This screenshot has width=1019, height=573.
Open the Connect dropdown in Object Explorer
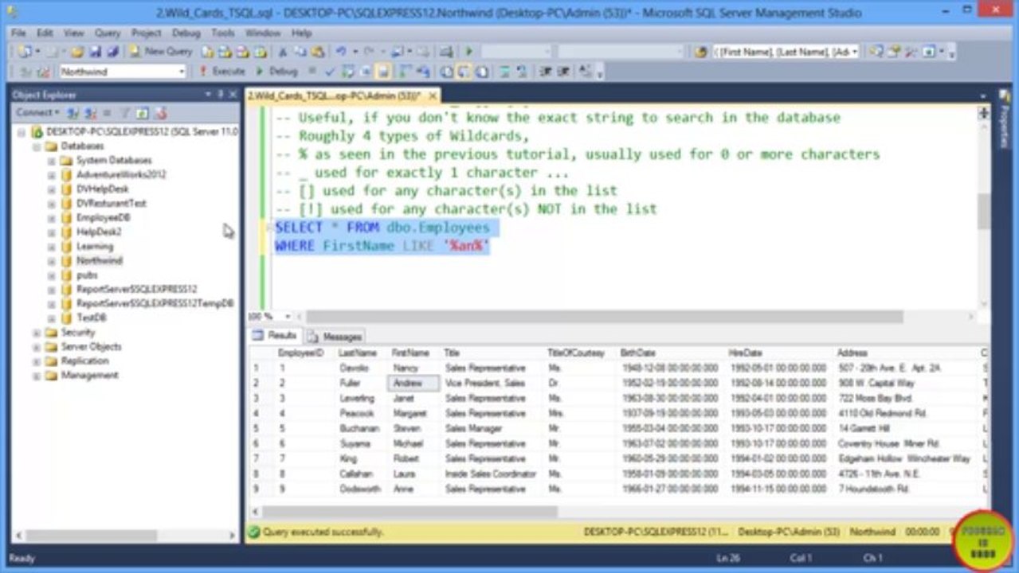[x=36, y=113]
